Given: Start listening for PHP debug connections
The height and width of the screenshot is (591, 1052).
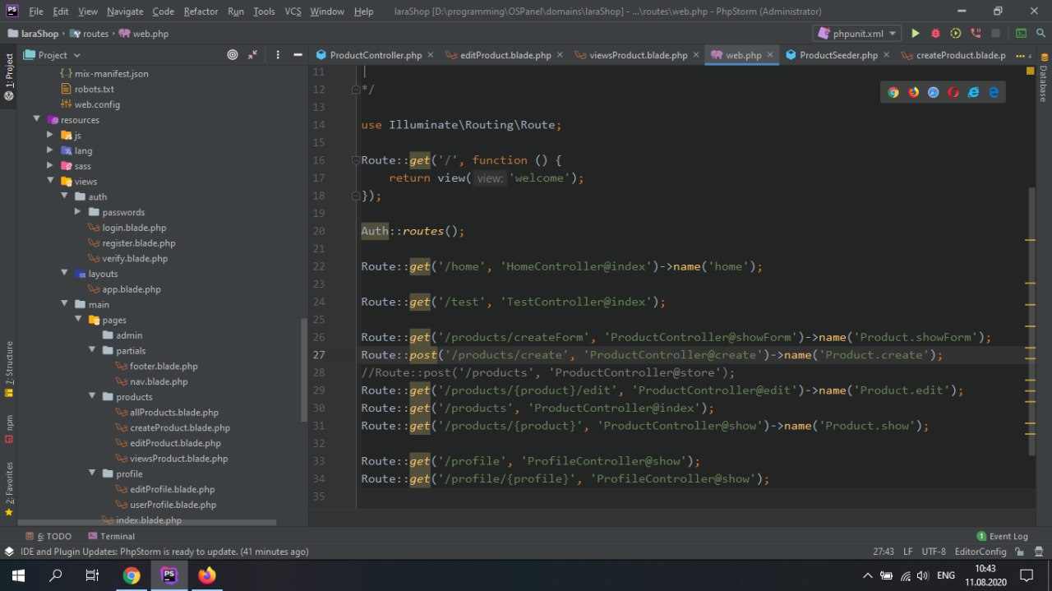Looking at the screenshot, I should (x=976, y=34).
